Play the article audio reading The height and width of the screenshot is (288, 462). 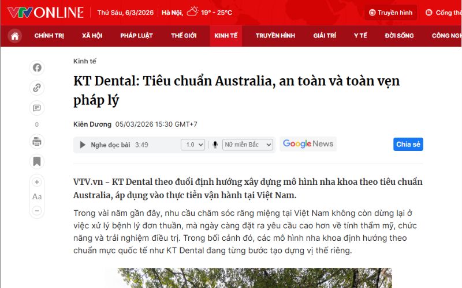coord(83,145)
